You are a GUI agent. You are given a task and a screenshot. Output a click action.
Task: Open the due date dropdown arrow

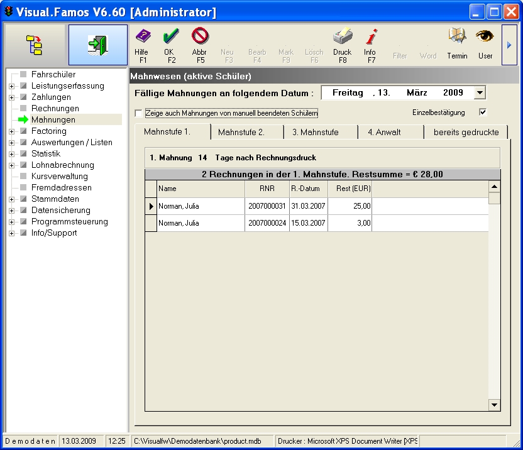[x=480, y=93]
